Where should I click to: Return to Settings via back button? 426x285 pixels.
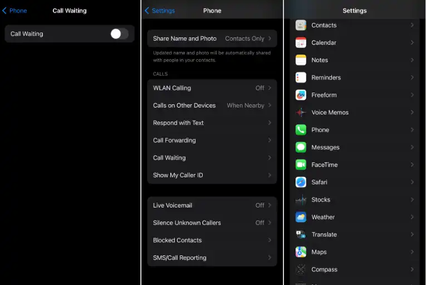pos(160,11)
